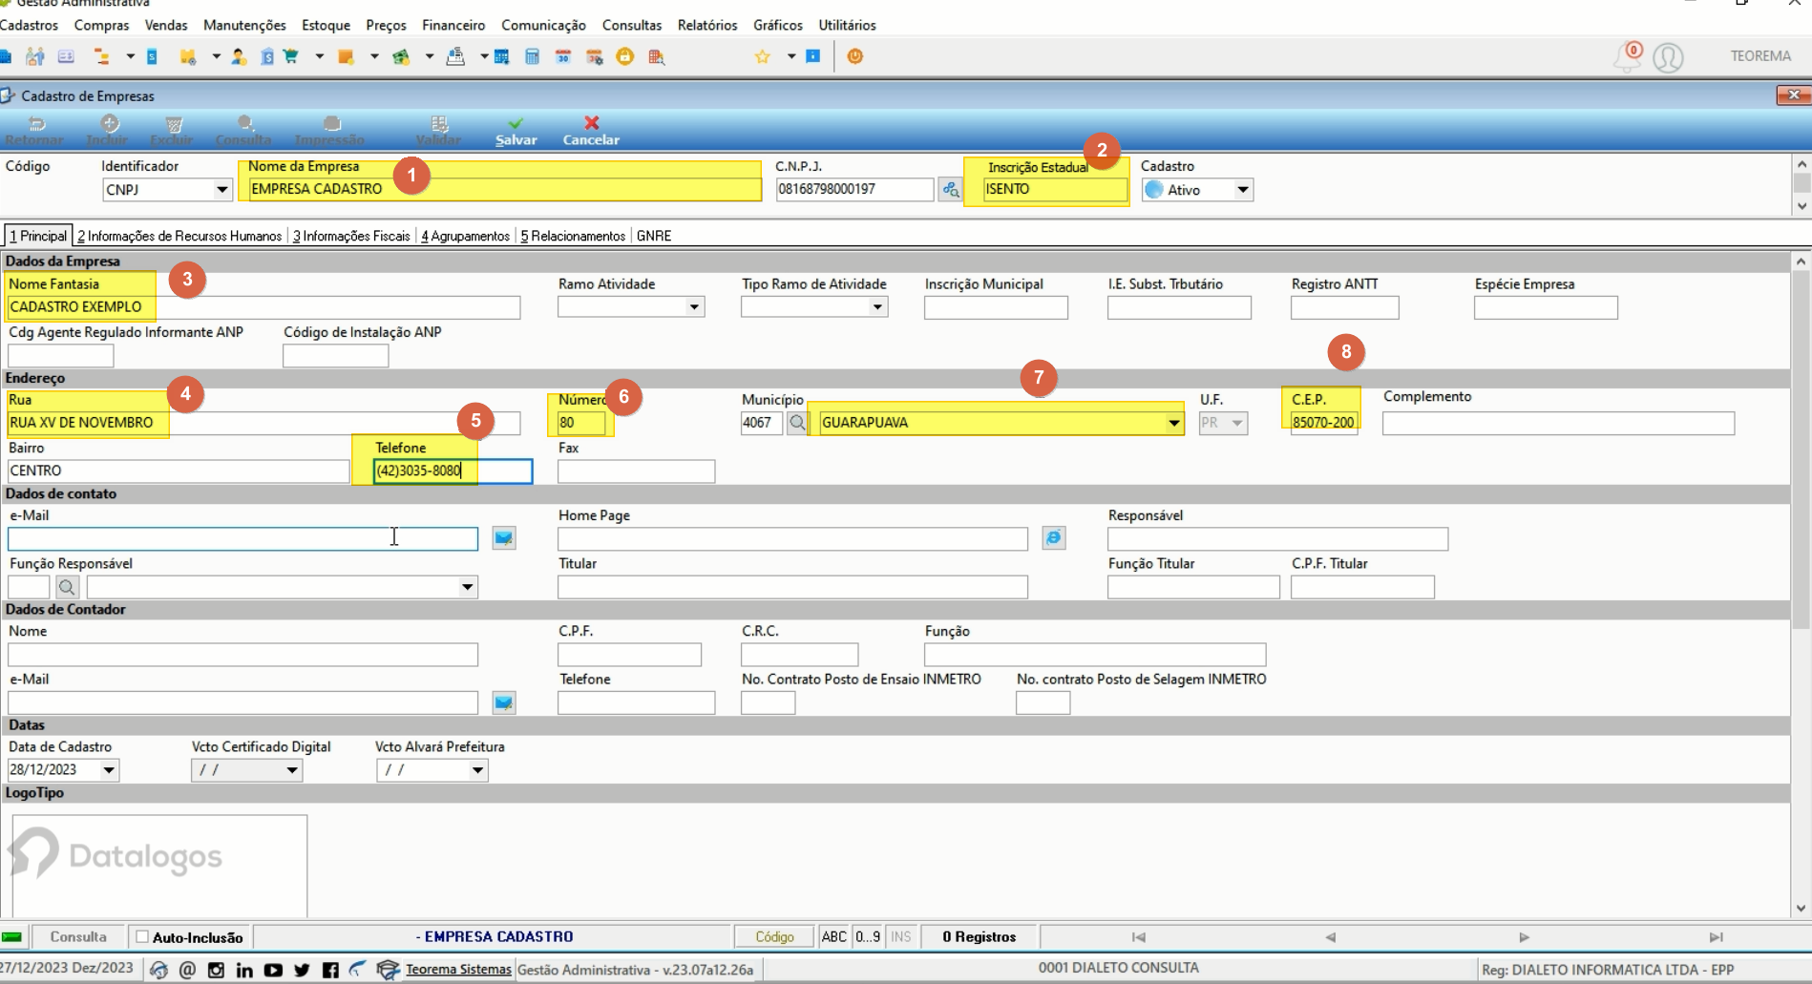This screenshot has width=1812, height=984.
Task: Click the headset support icon in the status bar
Action: tap(158, 970)
